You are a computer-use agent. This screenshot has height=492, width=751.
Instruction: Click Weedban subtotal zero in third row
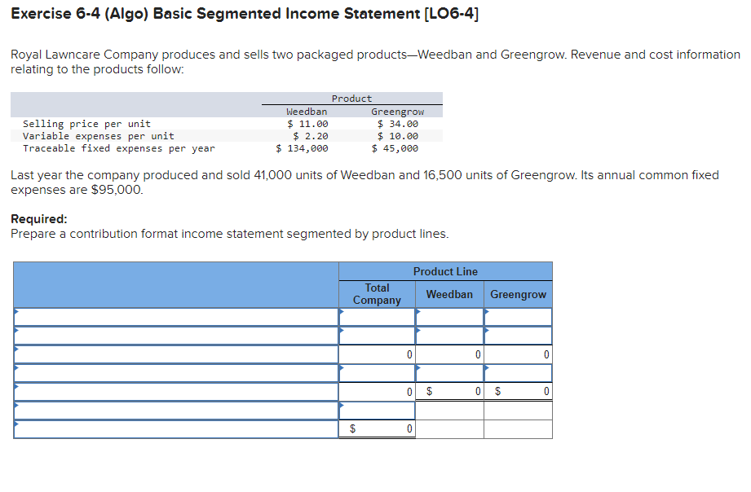pyautogui.click(x=449, y=354)
